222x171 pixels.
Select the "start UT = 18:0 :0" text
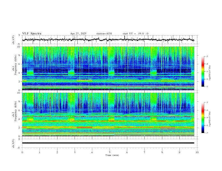pyautogui.click(x=135, y=34)
